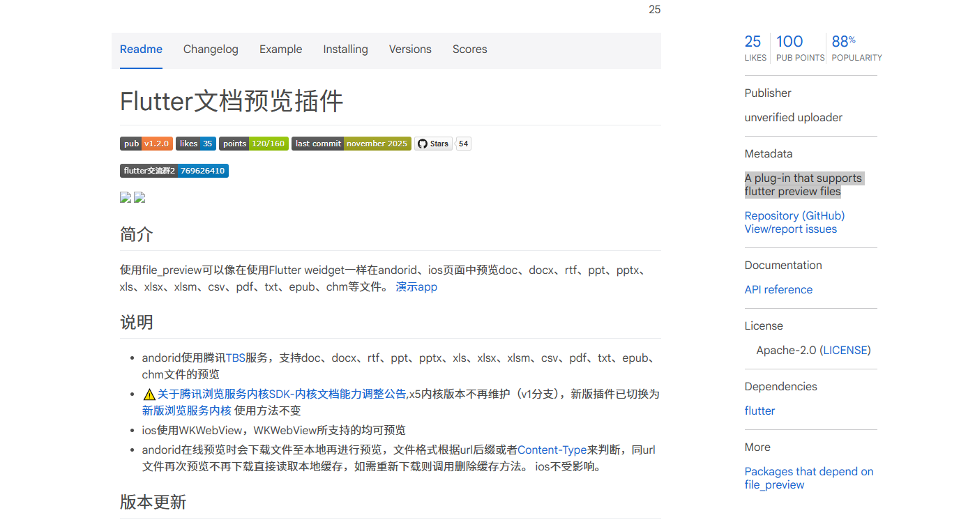975x529 pixels.
Task: Click the likes 35 badge
Action: 195,144
